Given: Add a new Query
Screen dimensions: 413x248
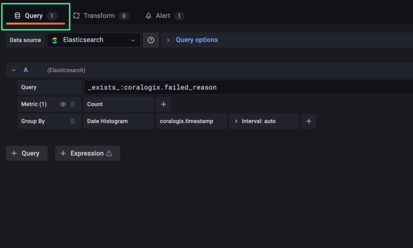Looking at the screenshot, I should pos(27,153).
